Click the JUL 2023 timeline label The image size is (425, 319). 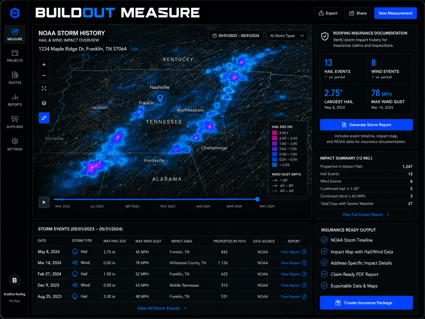pos(97,206)
